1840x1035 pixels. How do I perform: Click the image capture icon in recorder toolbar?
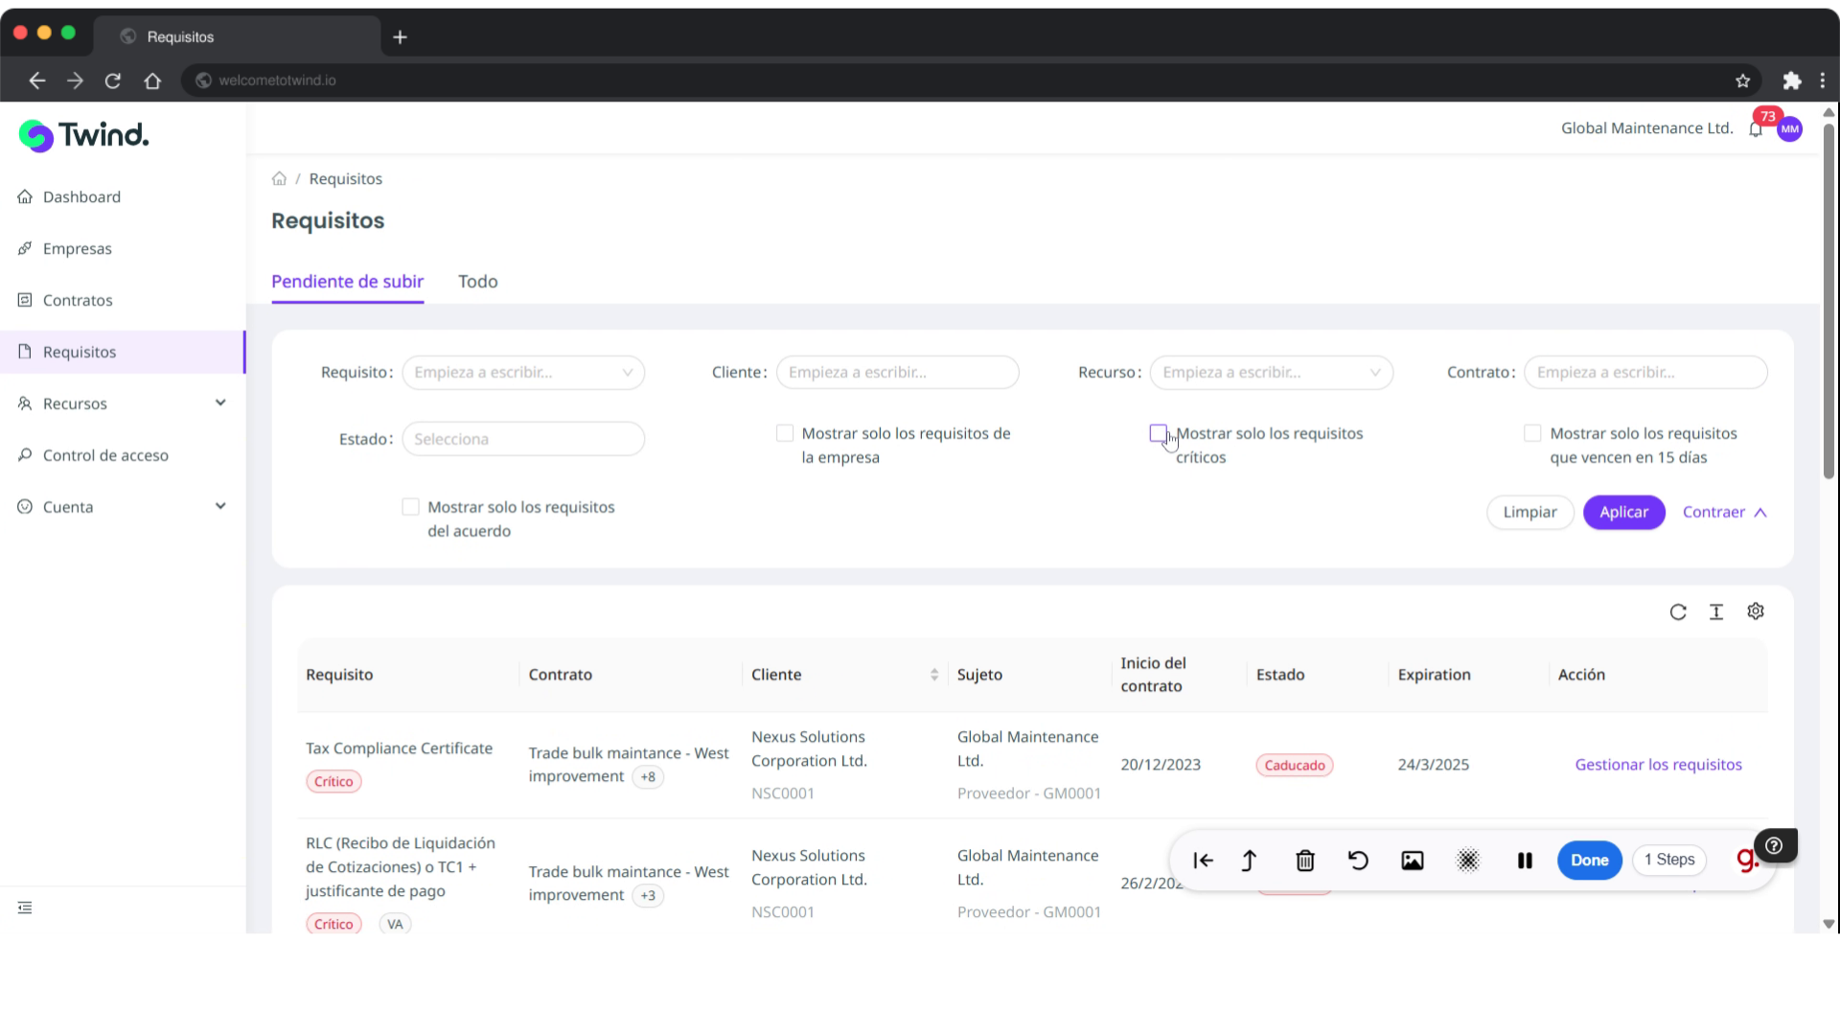(x=1412, y=861)
